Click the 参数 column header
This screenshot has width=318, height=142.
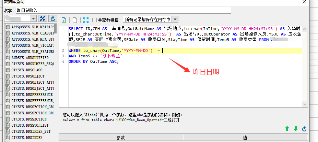pyautogui.click(x=121, y=138)
